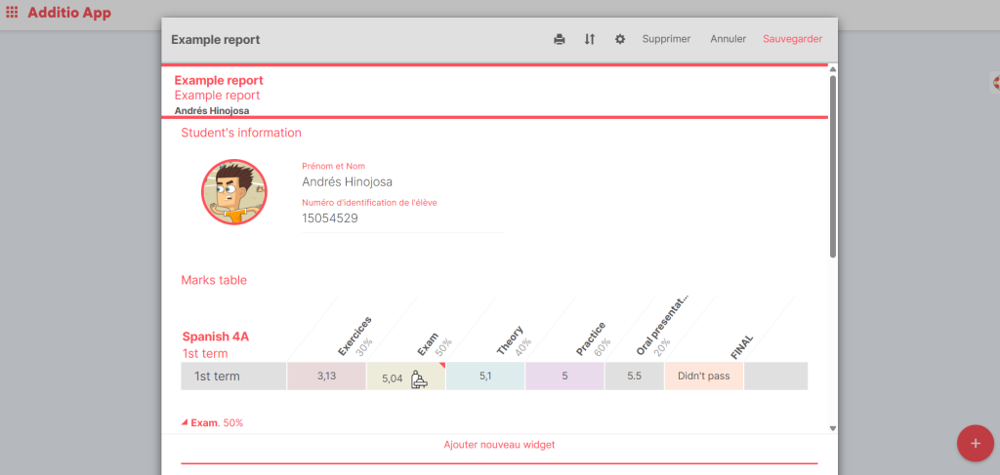Click the Andrés Hinojosa name field
This screenshot has height=475, width=1000.
347,182
